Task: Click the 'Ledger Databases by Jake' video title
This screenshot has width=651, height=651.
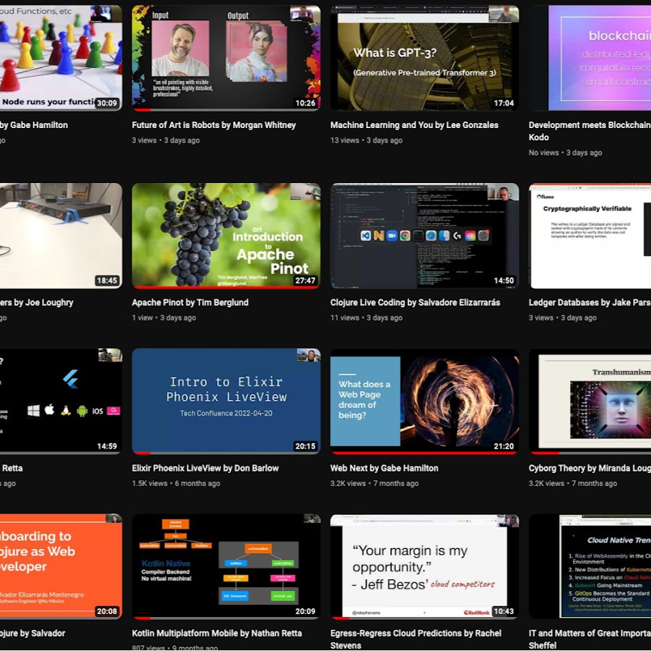Action: [x=590, y=302]
